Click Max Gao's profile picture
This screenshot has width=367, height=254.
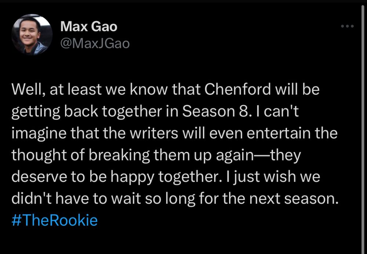pos(32,35)
